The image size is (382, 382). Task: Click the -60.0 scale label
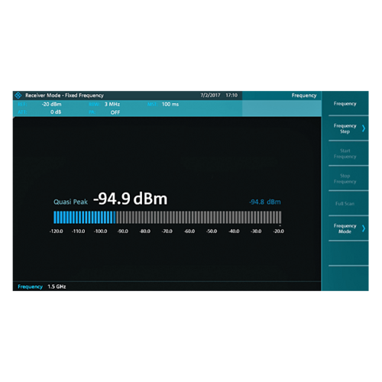point(189,231)
